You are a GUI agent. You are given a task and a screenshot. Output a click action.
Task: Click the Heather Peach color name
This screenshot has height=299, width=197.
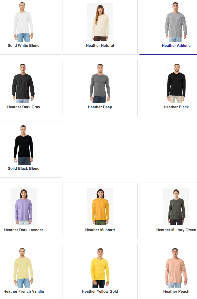176,291
